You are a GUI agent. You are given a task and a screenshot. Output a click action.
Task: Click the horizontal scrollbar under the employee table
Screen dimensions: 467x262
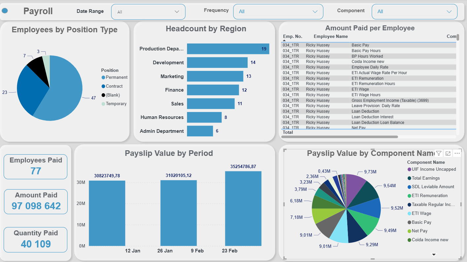pos(340,137)
